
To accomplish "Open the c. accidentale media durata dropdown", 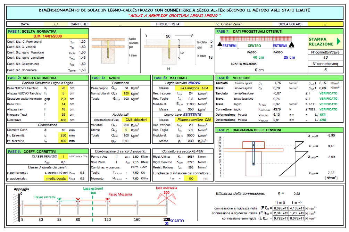I will pyautogui.click(x=56, y=179).
